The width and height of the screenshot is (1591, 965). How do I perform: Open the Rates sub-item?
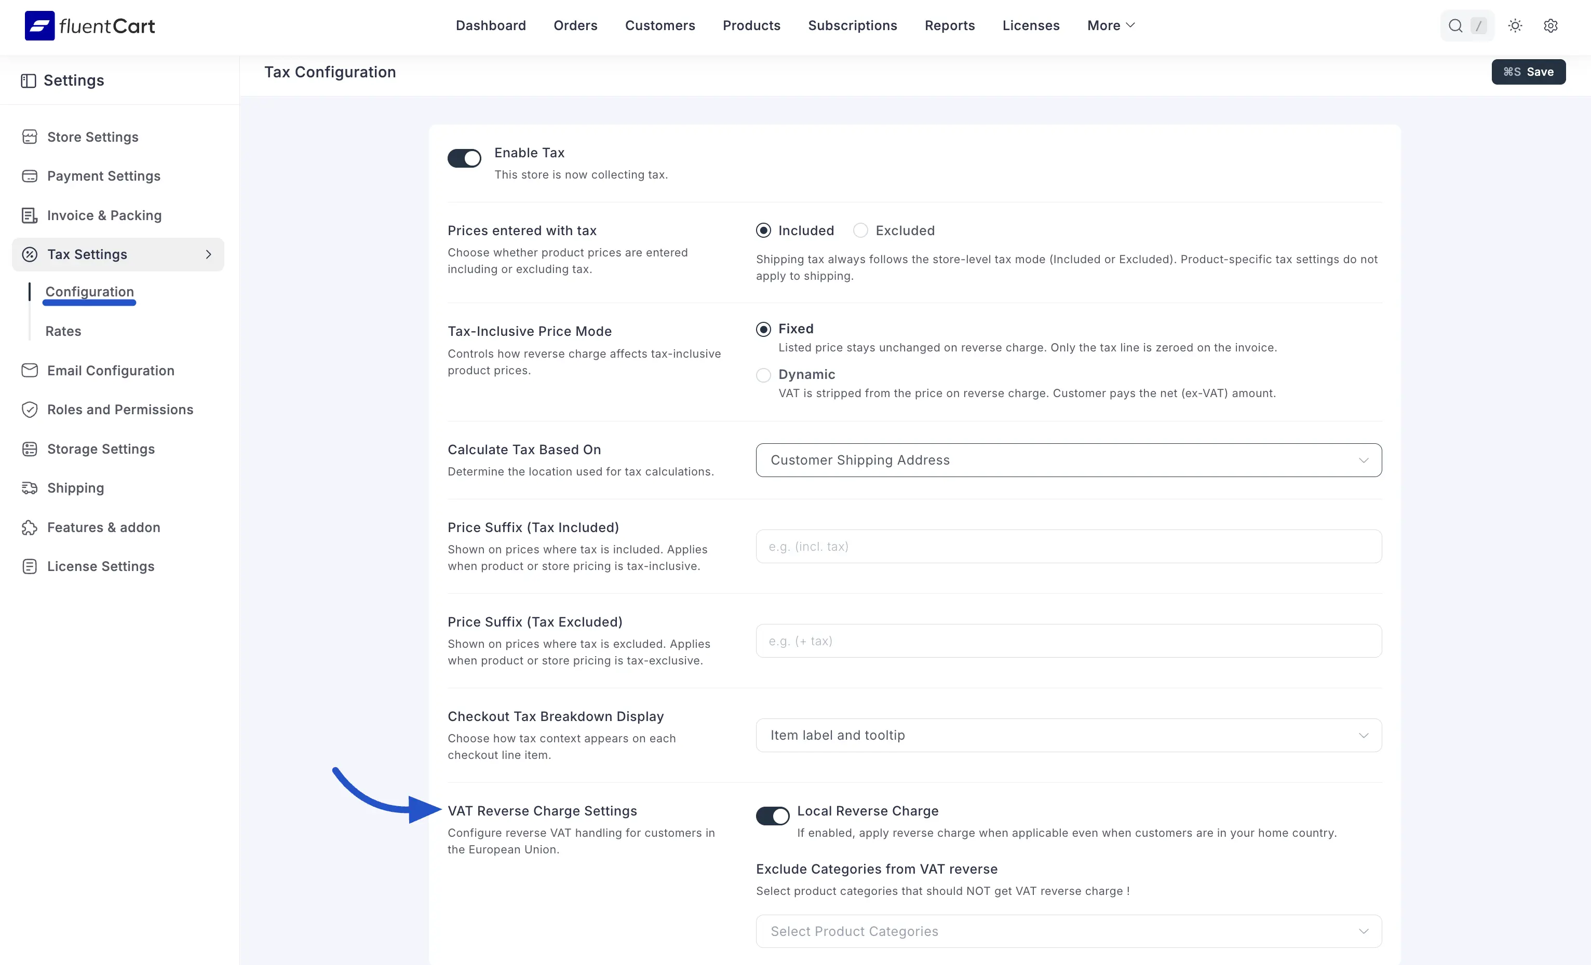[63, 331]
